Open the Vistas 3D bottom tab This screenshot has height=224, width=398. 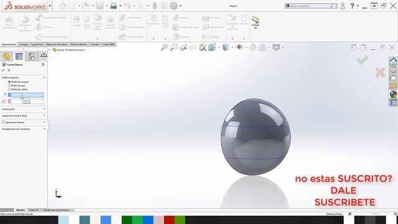34,210
